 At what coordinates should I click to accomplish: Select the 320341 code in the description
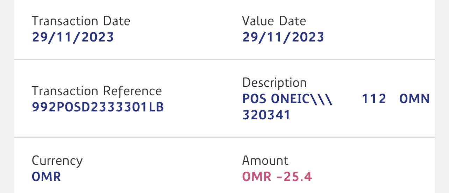click(266, 115)
